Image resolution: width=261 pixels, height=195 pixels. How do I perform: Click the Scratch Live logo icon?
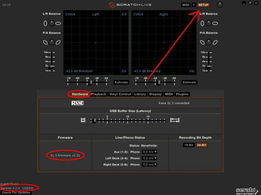click(x=112, y=5)
